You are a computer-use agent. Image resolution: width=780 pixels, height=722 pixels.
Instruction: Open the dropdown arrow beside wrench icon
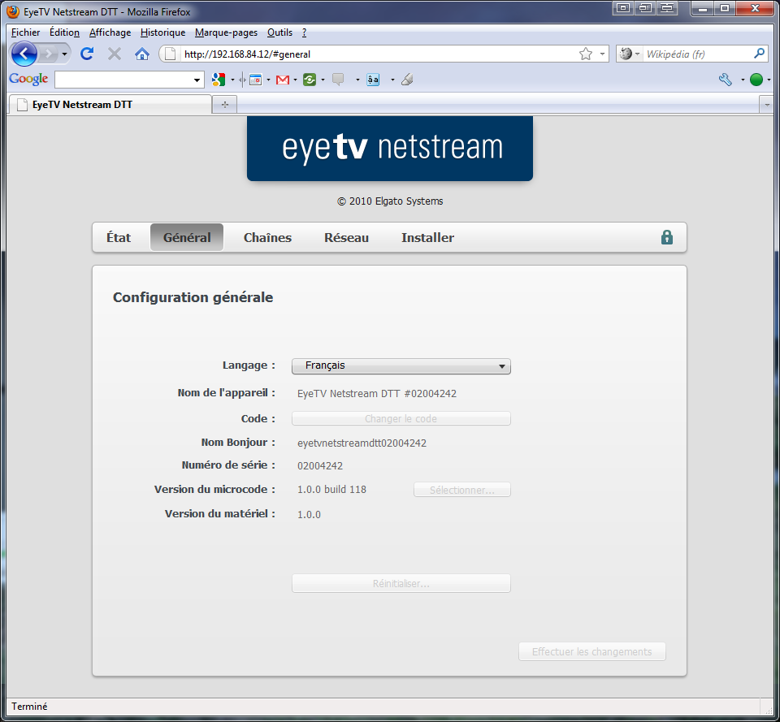click(x=743, y=80)
